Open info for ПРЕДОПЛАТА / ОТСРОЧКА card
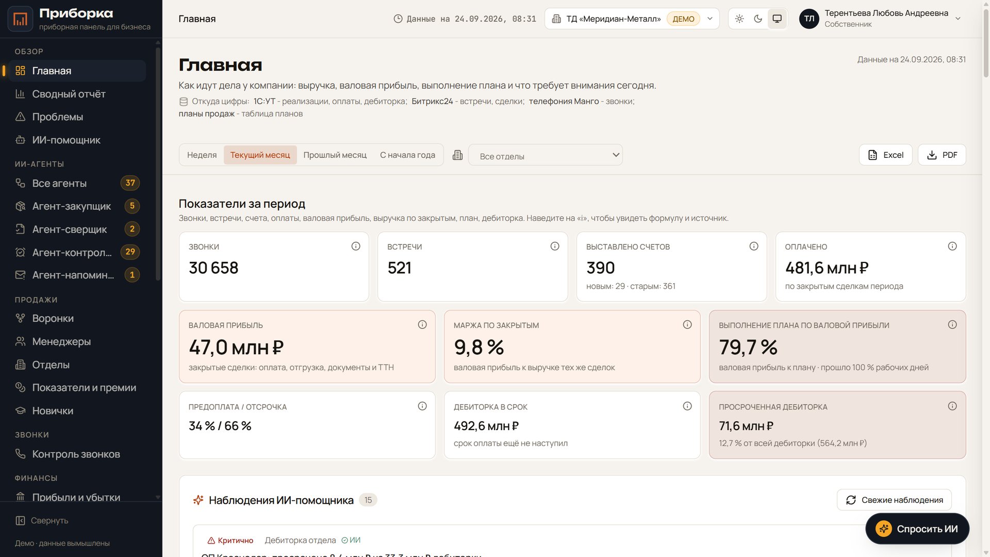The image size is (990, 557). coord(422,406)
